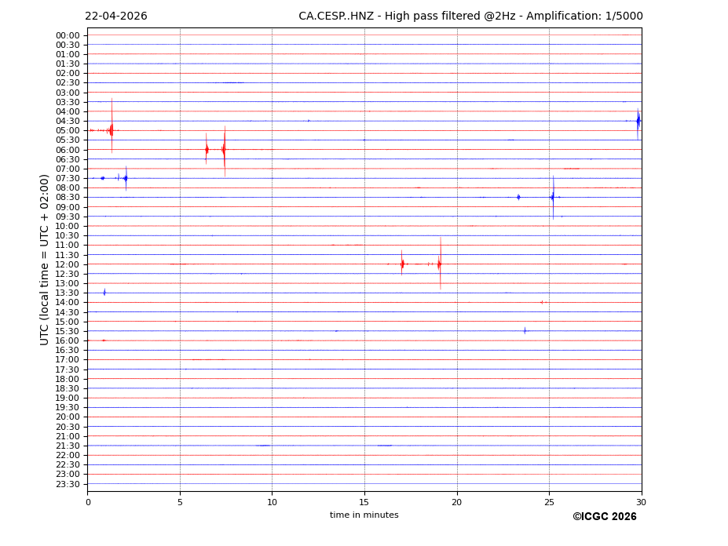Click the x-axis tick label 15

[364, 501]
